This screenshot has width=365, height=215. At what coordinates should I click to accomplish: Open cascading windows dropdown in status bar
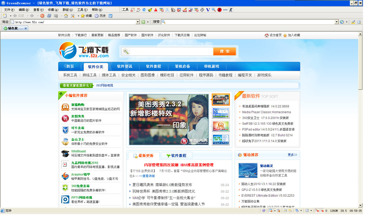pos(301,210)
